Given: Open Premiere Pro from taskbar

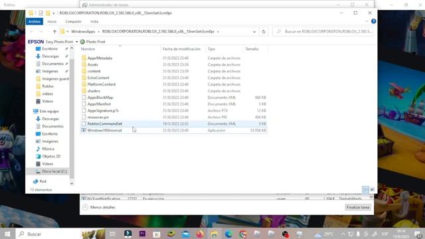Looking at the screenshot, I should point(142,234).
